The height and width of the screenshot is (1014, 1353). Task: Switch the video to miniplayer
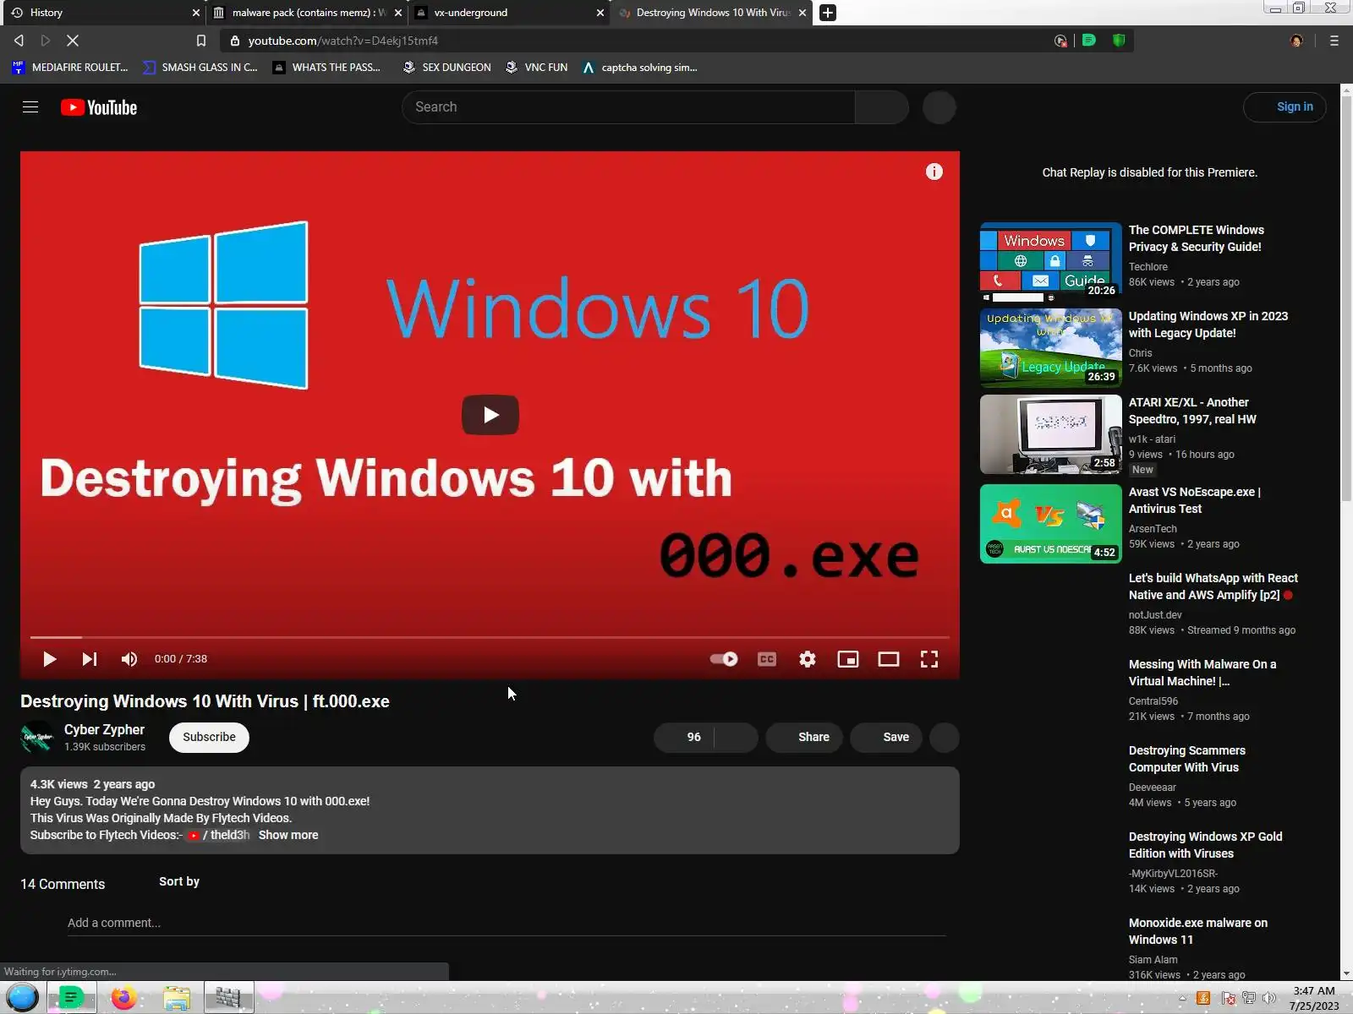pos(848,659)
